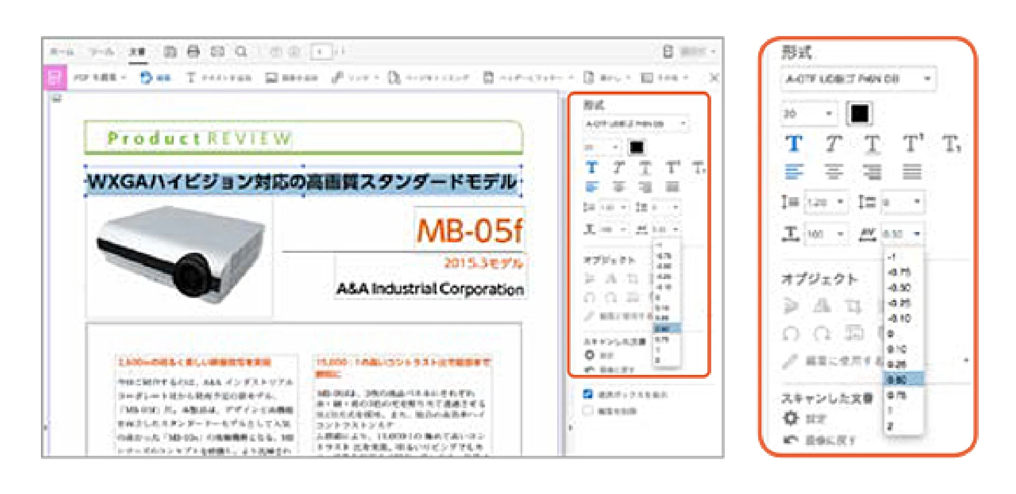Switch to the ホーム tab
Image resolution: width=1016 pixels, height=494 pixels.
click(x=62, y=52)
